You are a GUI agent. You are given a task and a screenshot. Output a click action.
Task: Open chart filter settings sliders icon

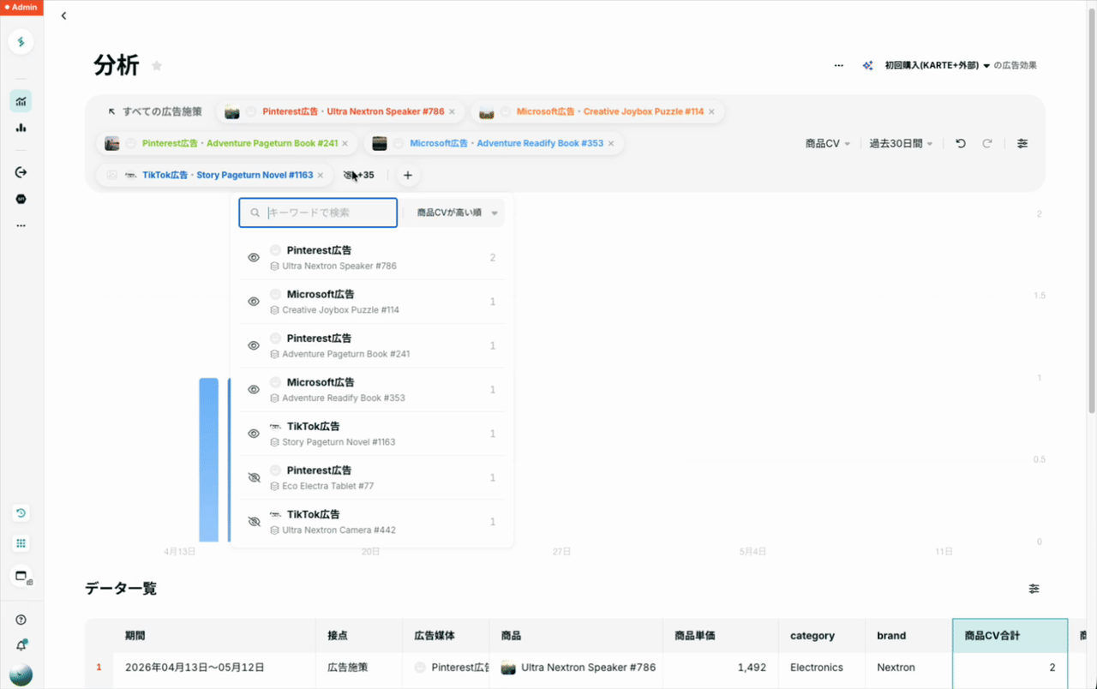1022,144
